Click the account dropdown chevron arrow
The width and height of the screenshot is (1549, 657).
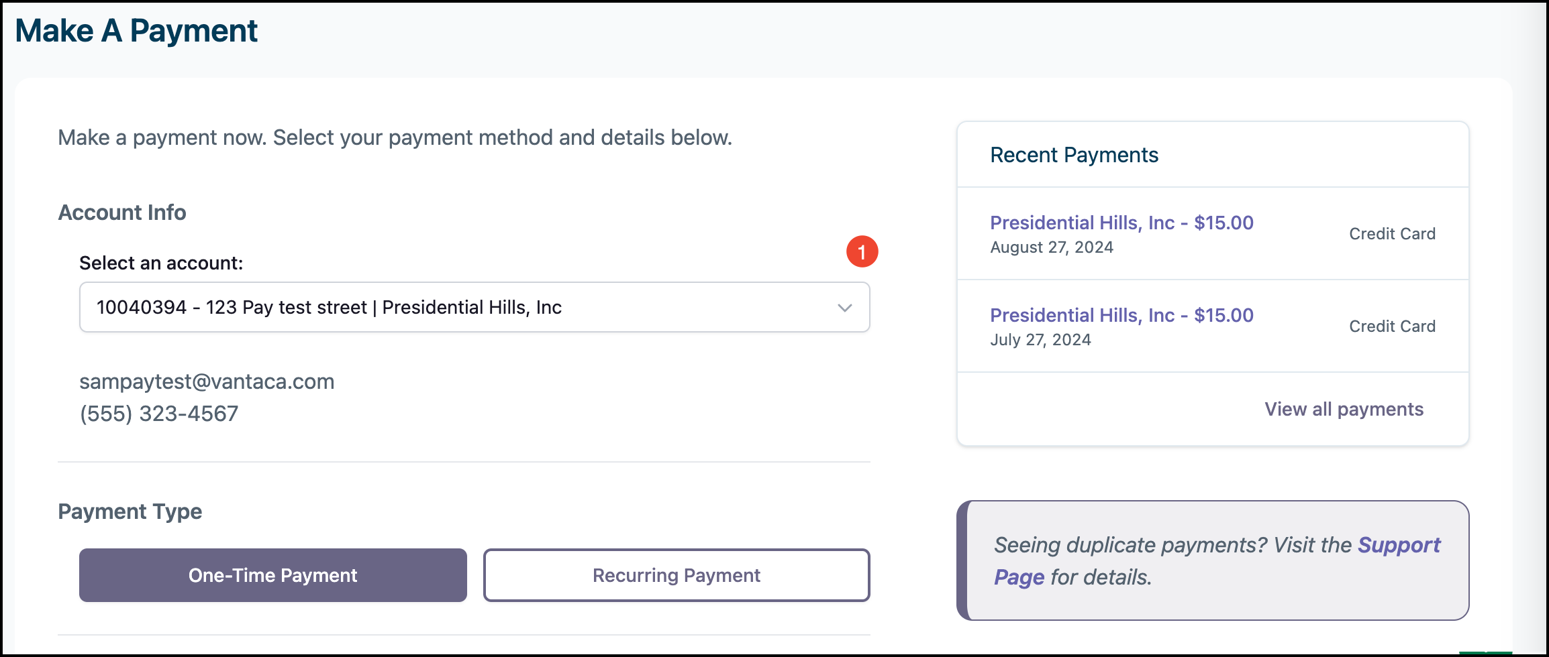pos(844,308)
